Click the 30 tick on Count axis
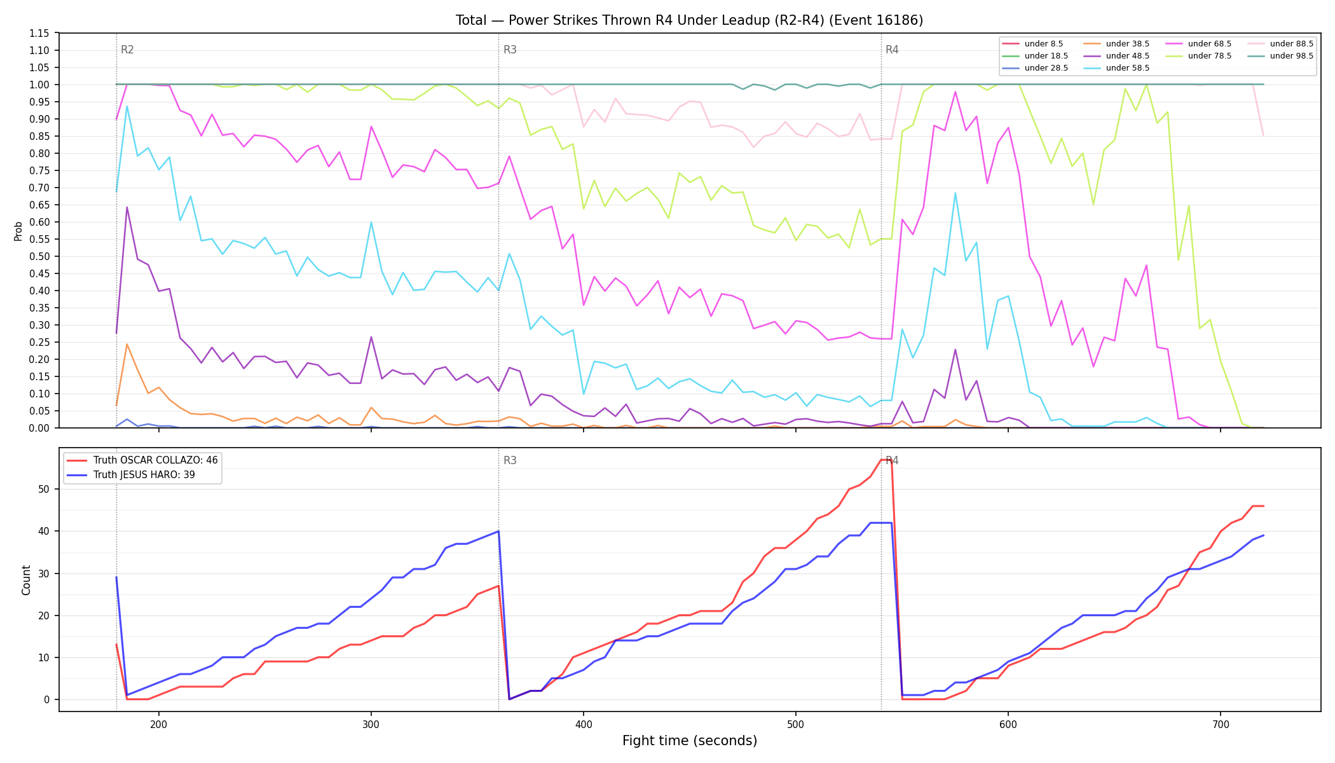1335x763 pixels. click(x=44, y=574)
